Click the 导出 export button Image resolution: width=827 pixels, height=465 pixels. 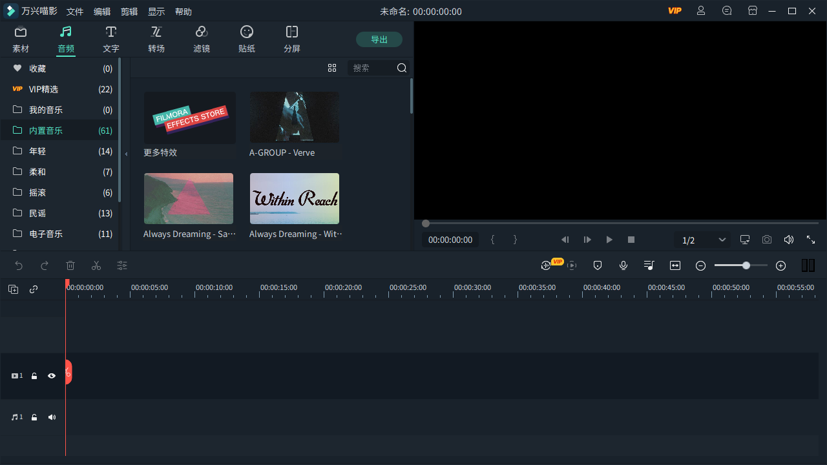[379, 39]
